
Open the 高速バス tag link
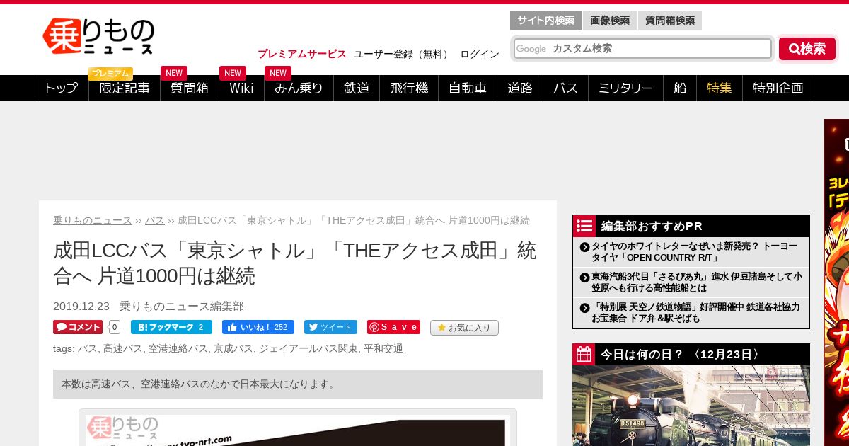point(123,348)
